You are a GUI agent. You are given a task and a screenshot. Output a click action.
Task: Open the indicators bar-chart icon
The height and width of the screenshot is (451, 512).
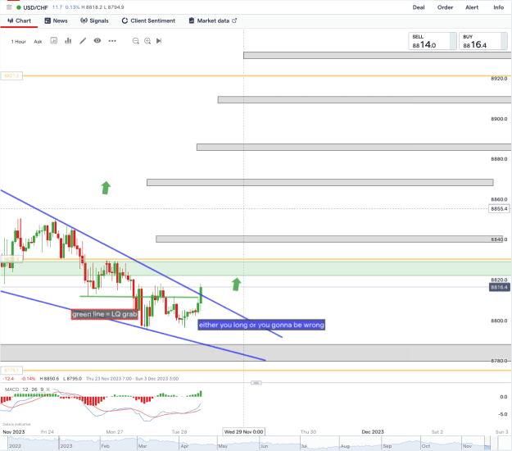click(68, 40)
